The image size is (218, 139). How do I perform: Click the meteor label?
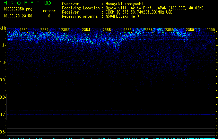point(49,11)
